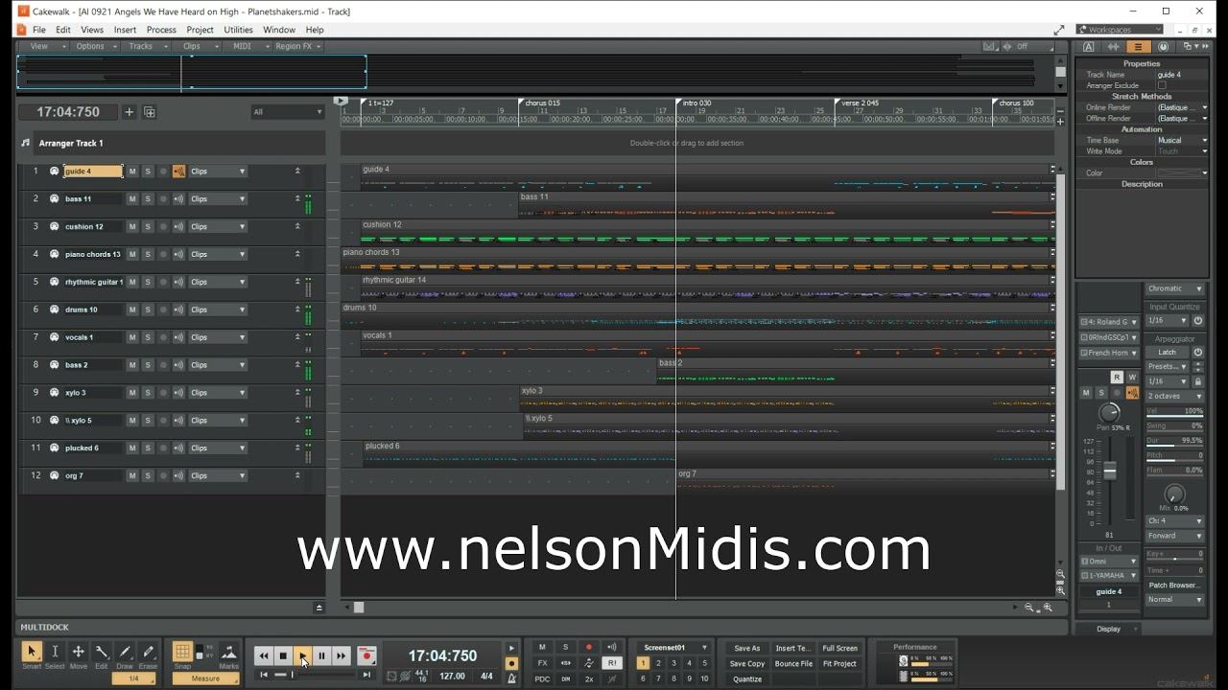Image resolution: width=1228 pixels, height=690 pixels.
Task: Click the guide 4 track name field
Action: click(x=93, y=172)
